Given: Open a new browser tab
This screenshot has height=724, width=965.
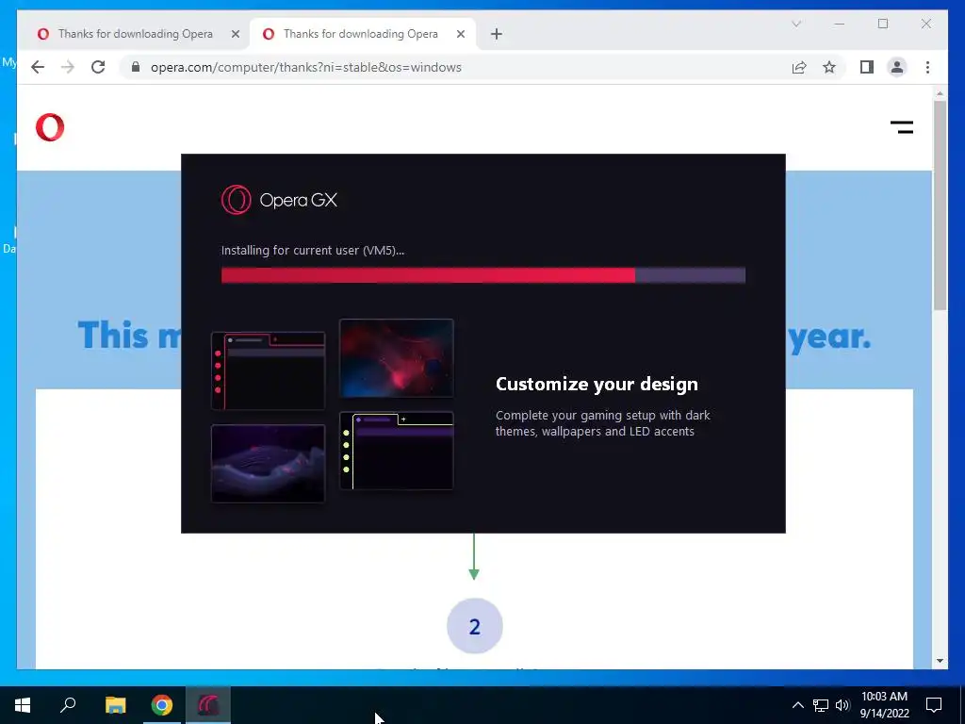Looking at the screenshot, I should click(x=497, y=34).
